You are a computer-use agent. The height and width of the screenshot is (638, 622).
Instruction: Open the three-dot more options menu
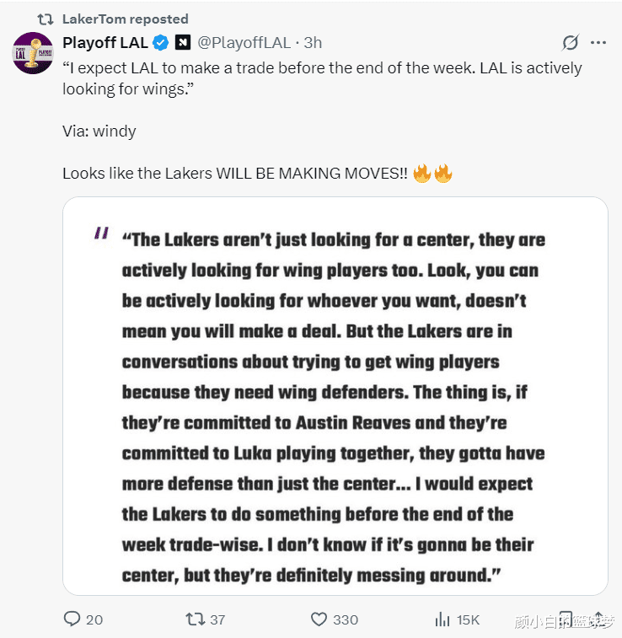(x=598, y=42)
